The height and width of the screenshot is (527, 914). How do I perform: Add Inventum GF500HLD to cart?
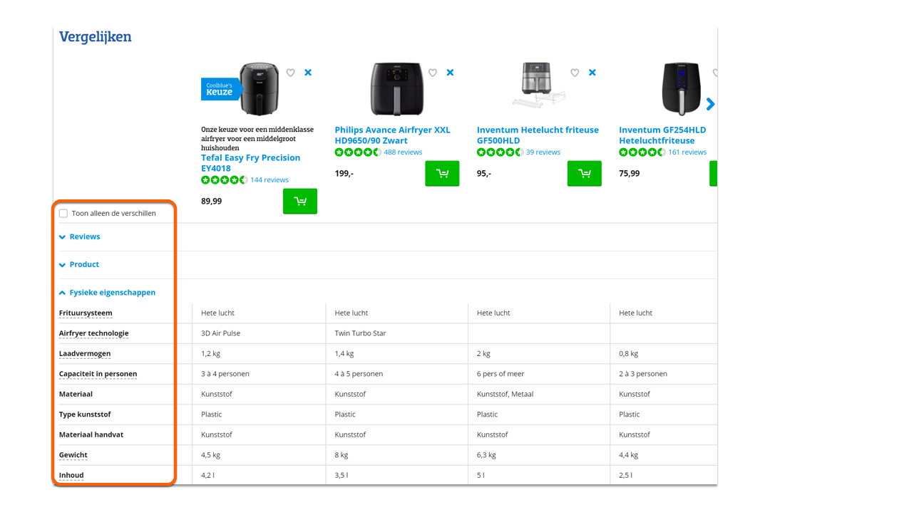click(x=584, y=174)
